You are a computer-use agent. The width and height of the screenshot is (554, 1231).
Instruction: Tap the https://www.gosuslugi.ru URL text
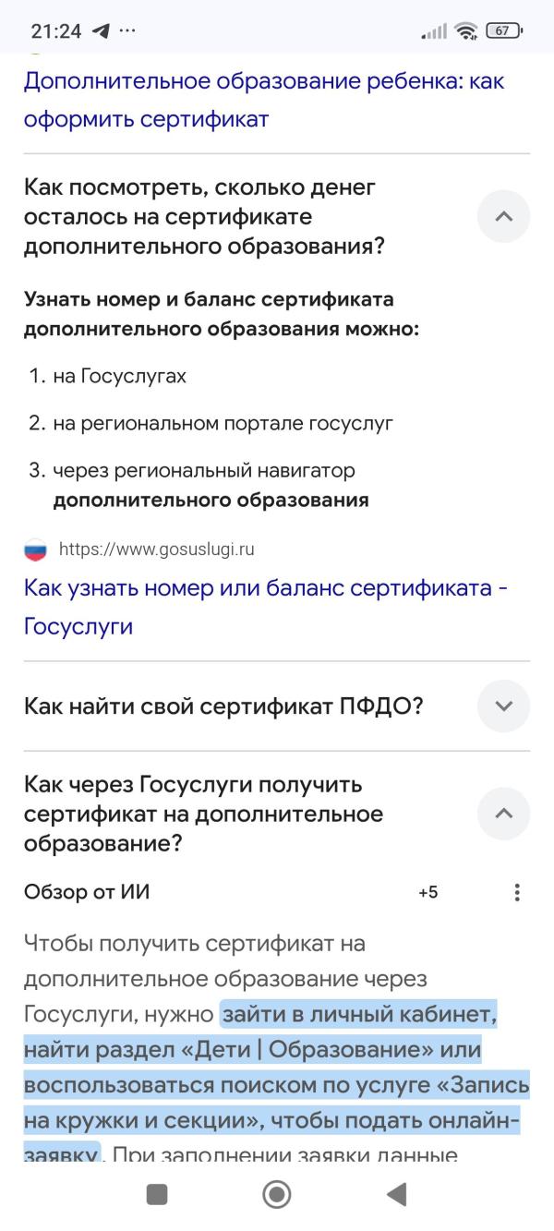157,550
